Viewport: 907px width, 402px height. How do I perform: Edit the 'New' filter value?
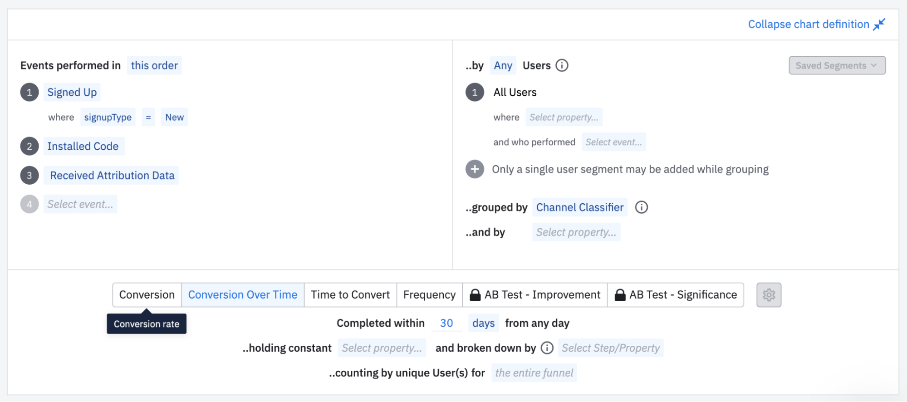[175, 117]
